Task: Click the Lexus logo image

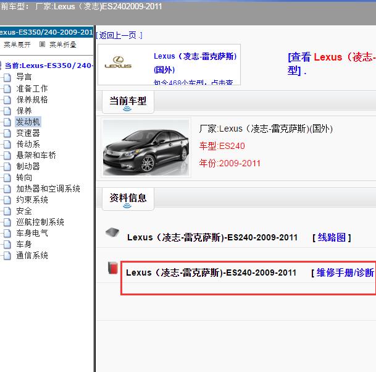Action: tap(118, 62)
